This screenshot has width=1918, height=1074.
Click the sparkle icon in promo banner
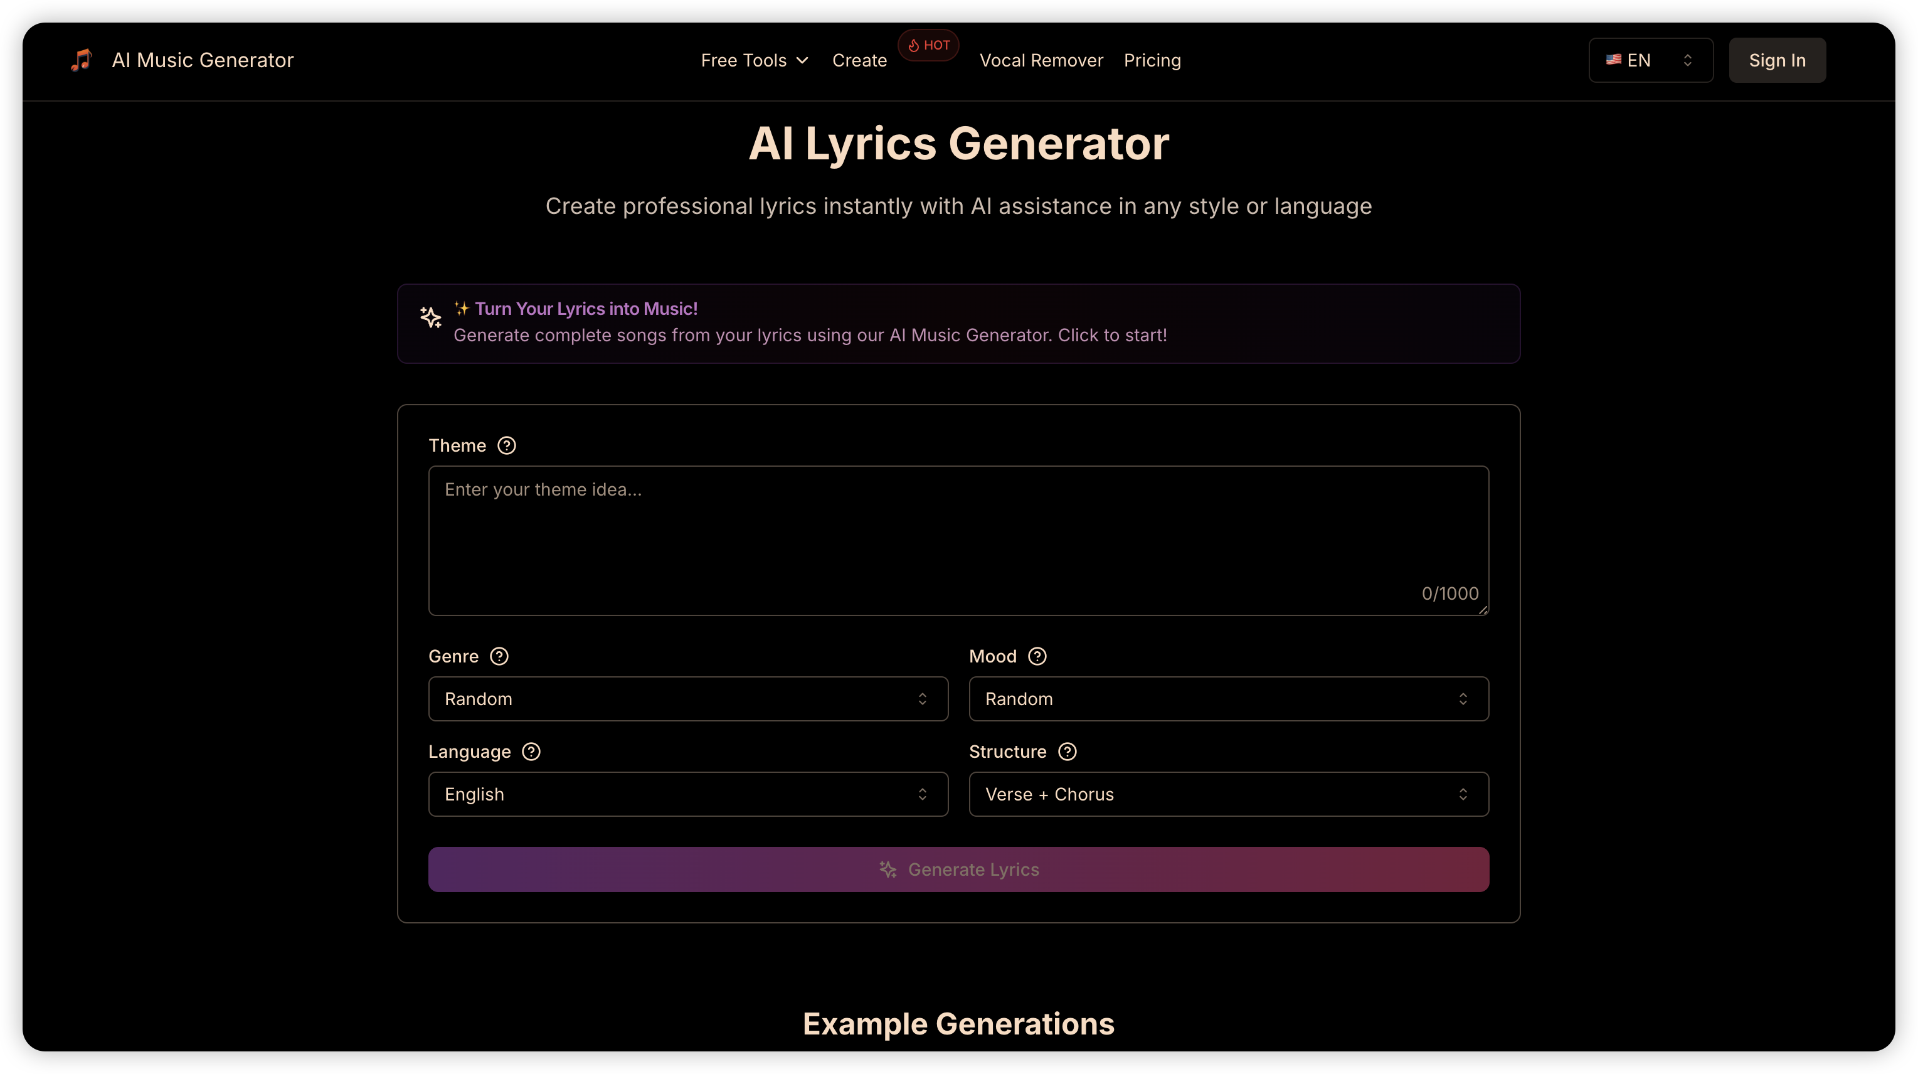[x=430, y=317]
